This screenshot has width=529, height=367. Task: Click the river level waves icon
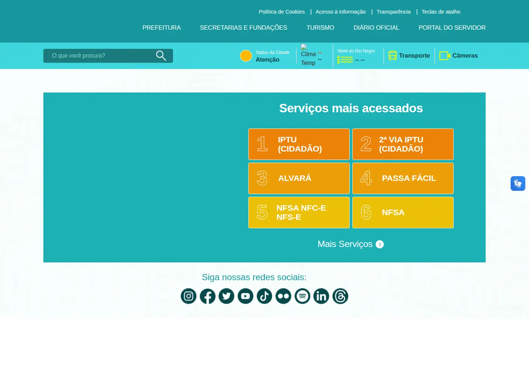pyautogui.click(x=345, y=60)
